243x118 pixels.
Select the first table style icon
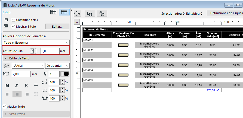click(53, 12)
